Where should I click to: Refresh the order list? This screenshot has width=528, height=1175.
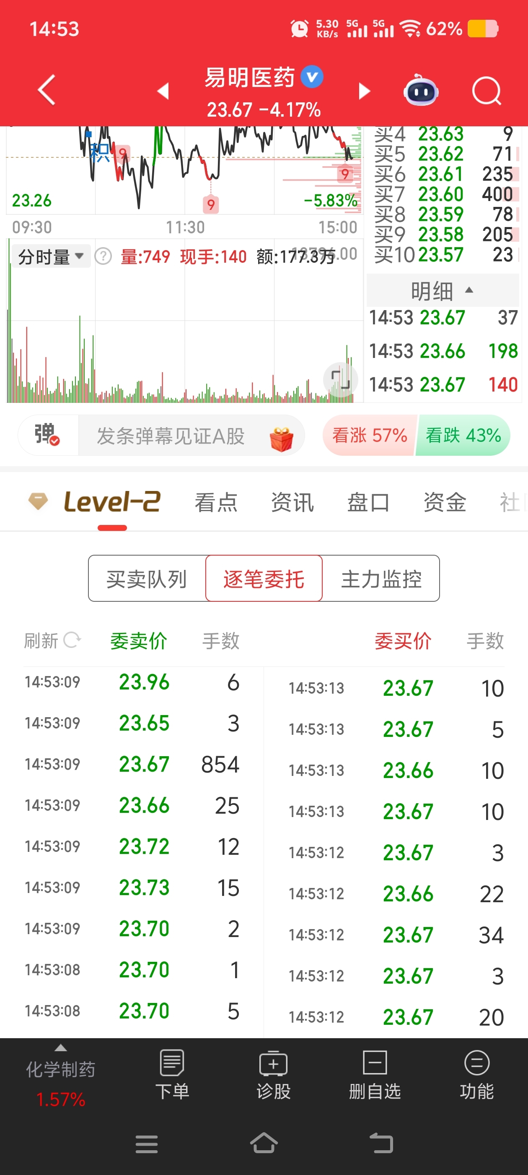52,640
